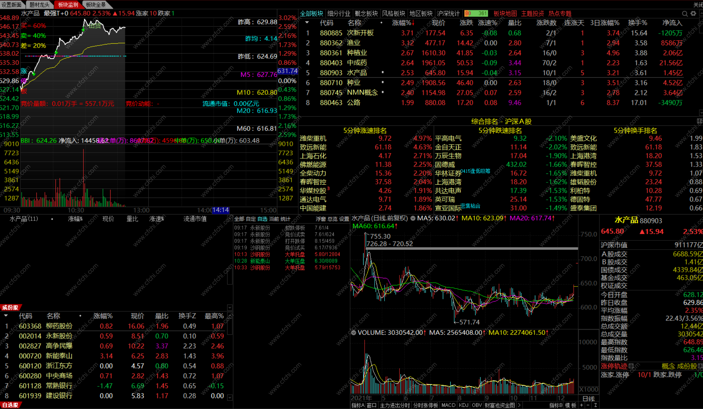Viewport: 703px width, 409px height.
Task: Click the MACD indicator button
Action: coord(448,405)
